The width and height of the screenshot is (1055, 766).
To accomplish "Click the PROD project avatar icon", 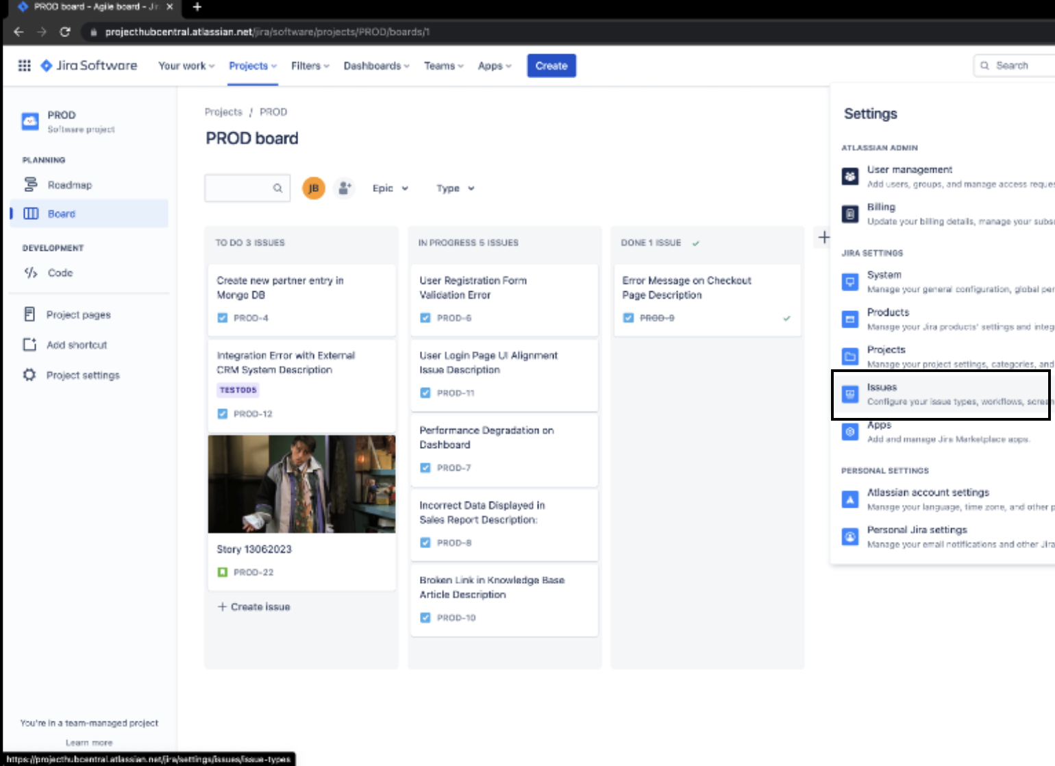I will [x=30, y=121].
